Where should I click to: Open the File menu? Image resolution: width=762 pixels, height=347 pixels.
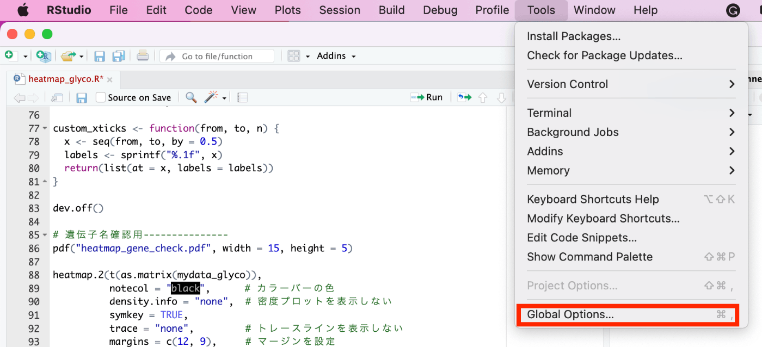(119, 10)
